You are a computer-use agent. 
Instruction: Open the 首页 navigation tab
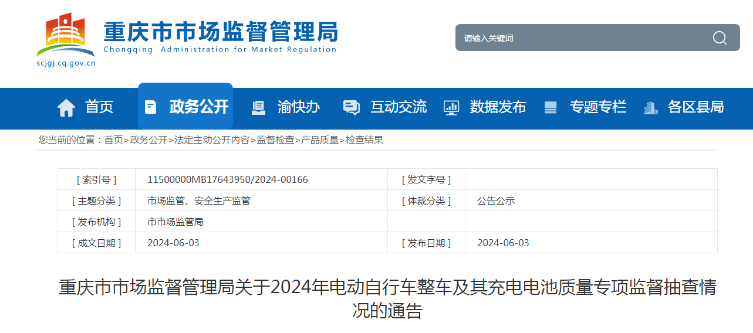pos(99,107)
